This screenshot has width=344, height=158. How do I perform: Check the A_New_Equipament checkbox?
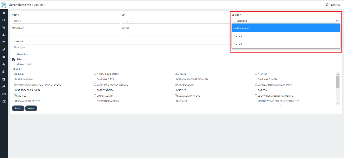95,74
